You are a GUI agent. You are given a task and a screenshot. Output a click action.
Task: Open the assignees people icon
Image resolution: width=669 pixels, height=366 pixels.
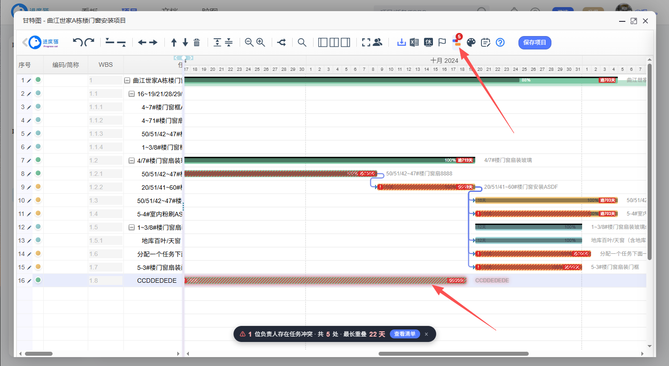coord(378,42)
